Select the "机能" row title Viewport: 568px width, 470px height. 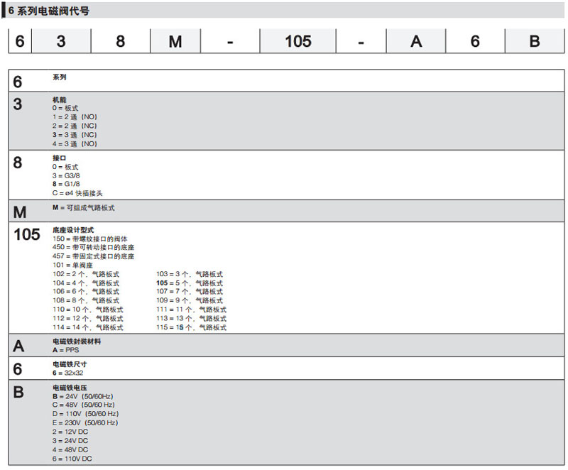pos(60,99)
